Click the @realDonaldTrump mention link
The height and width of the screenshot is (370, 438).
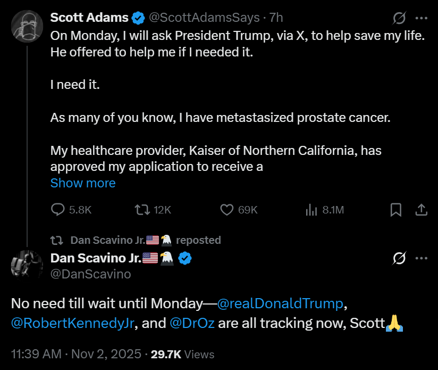pyautogui.click(x=280, y=303)
